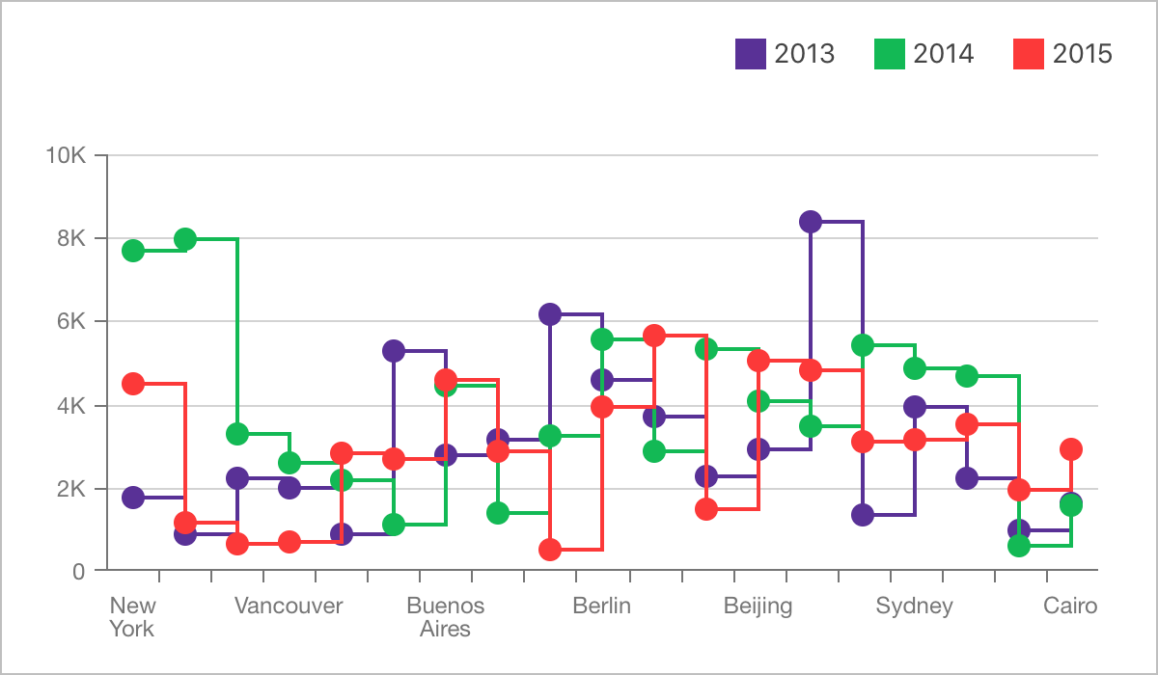
Task: Click the purple 2013 point for Sydney
Action: click(x=915, y=407)
